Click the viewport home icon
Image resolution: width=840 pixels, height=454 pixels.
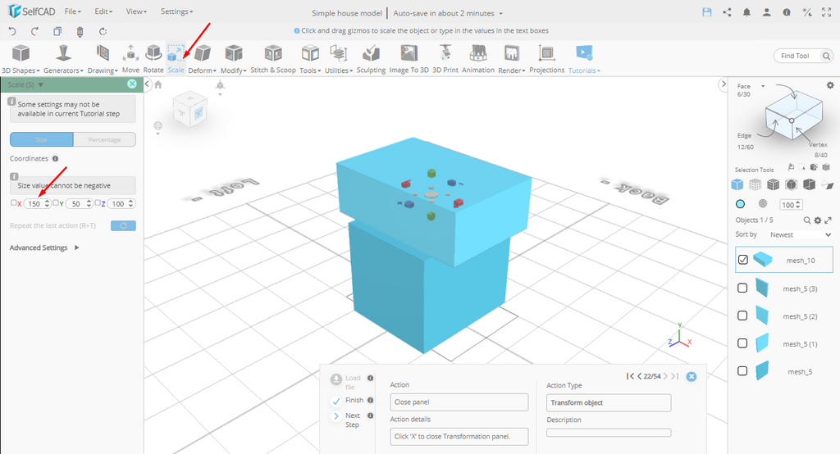click(x=158, y=84)
